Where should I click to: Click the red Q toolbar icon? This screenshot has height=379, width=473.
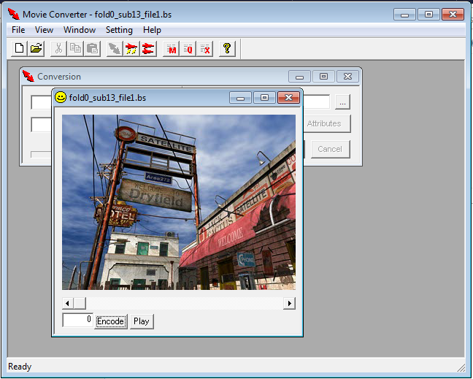tap(188, 49)
